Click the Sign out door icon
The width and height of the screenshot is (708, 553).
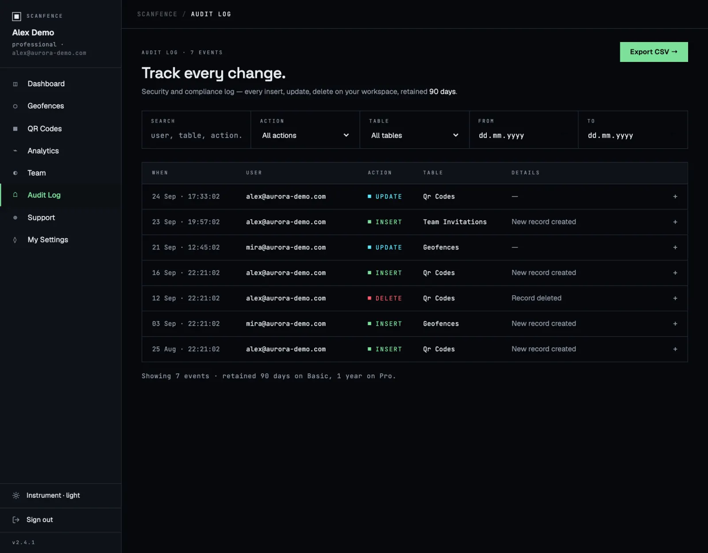coord(16,520)
